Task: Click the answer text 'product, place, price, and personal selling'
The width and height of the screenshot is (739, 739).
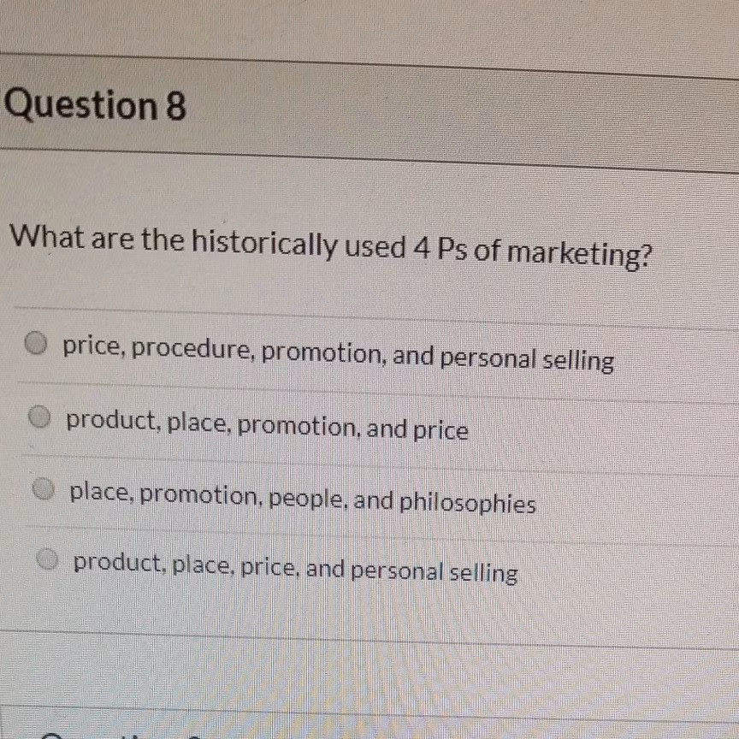Action: [295, 566]
